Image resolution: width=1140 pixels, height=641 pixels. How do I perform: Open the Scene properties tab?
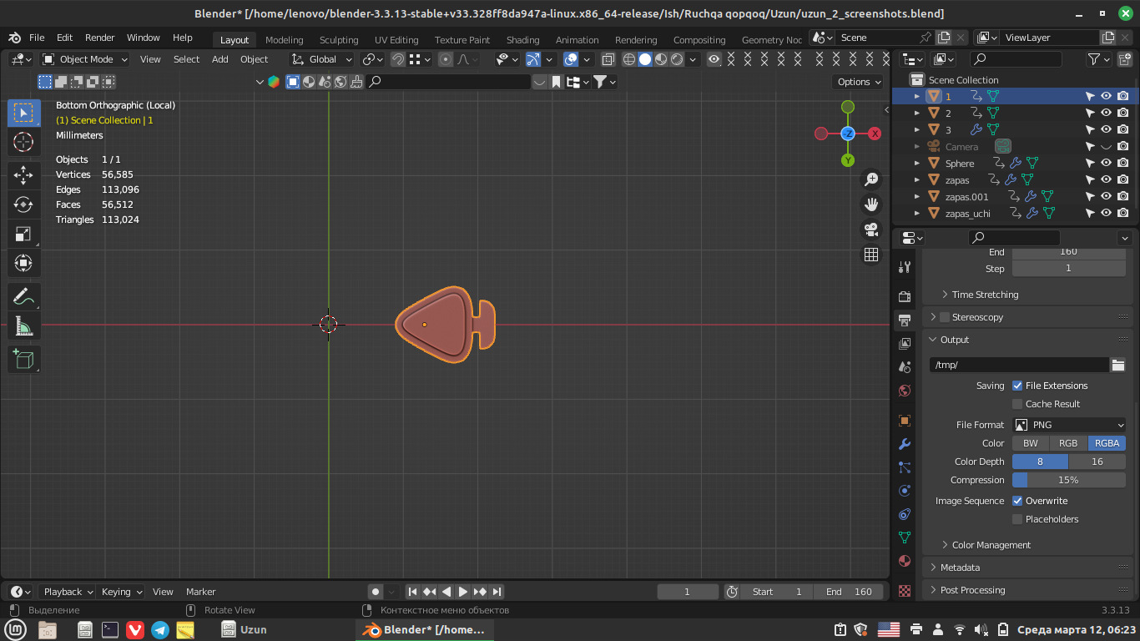(x=905, y=366)
